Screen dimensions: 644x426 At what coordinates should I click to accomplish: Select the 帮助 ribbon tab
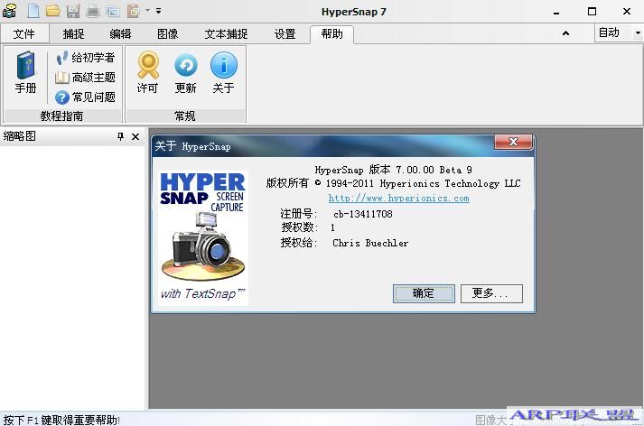[331, 33]
